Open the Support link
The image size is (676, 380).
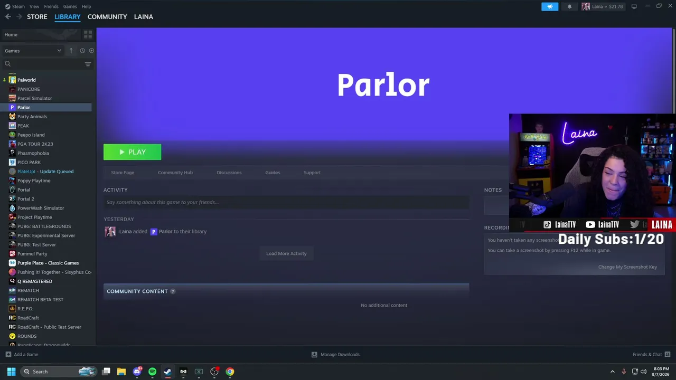coord(312,173)
